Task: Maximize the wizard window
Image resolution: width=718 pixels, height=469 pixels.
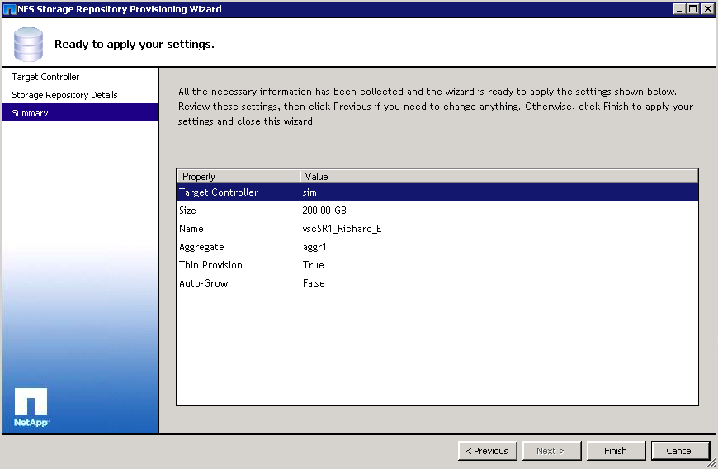Action: 692,9
